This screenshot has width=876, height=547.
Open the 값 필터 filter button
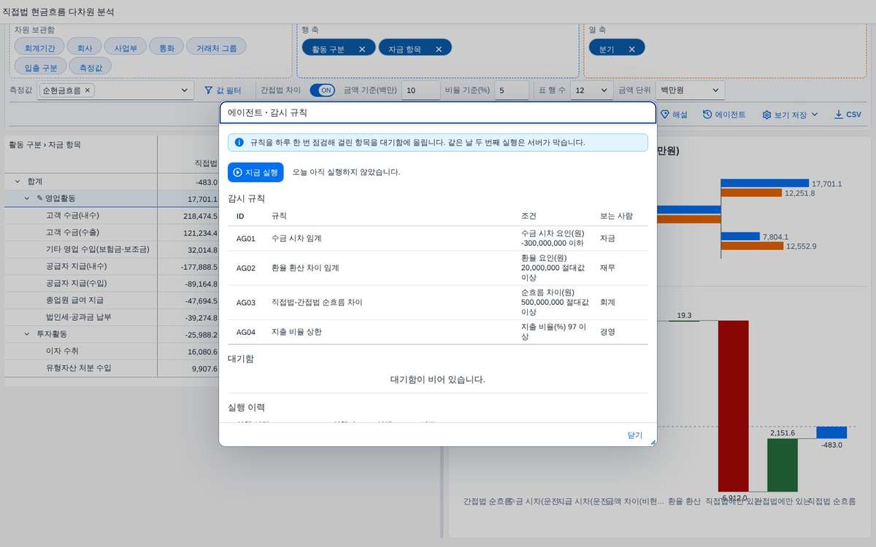click(223, 90)
